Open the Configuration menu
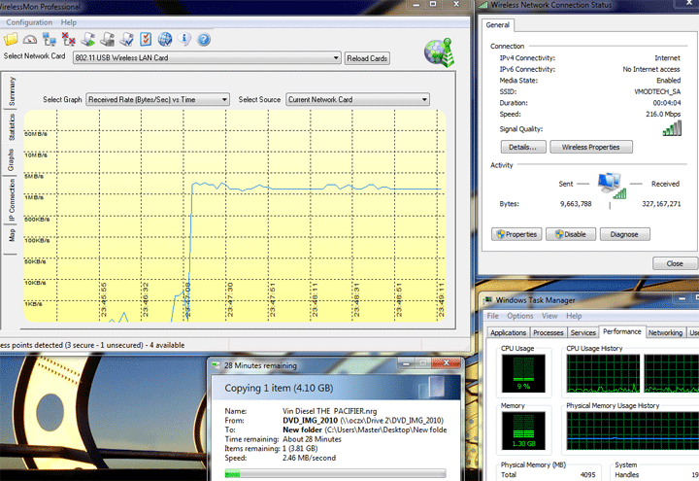The width and height of the screenshot is (699, 481). tap(29, 21)
